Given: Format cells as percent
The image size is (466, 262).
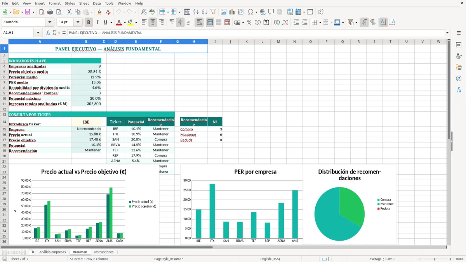Looking at the screenshot, I should 249,23.
